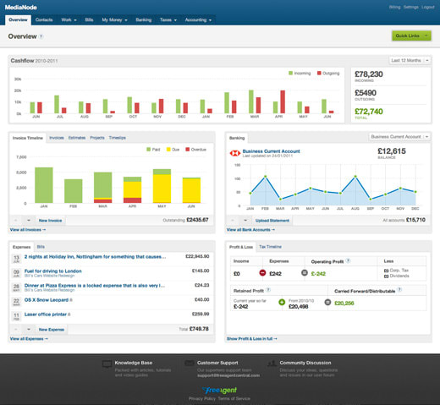The height and width of the screenshot is (405, 440).
Task: Click the green Incoming legend swatch
Action: [x=291, y=74]
